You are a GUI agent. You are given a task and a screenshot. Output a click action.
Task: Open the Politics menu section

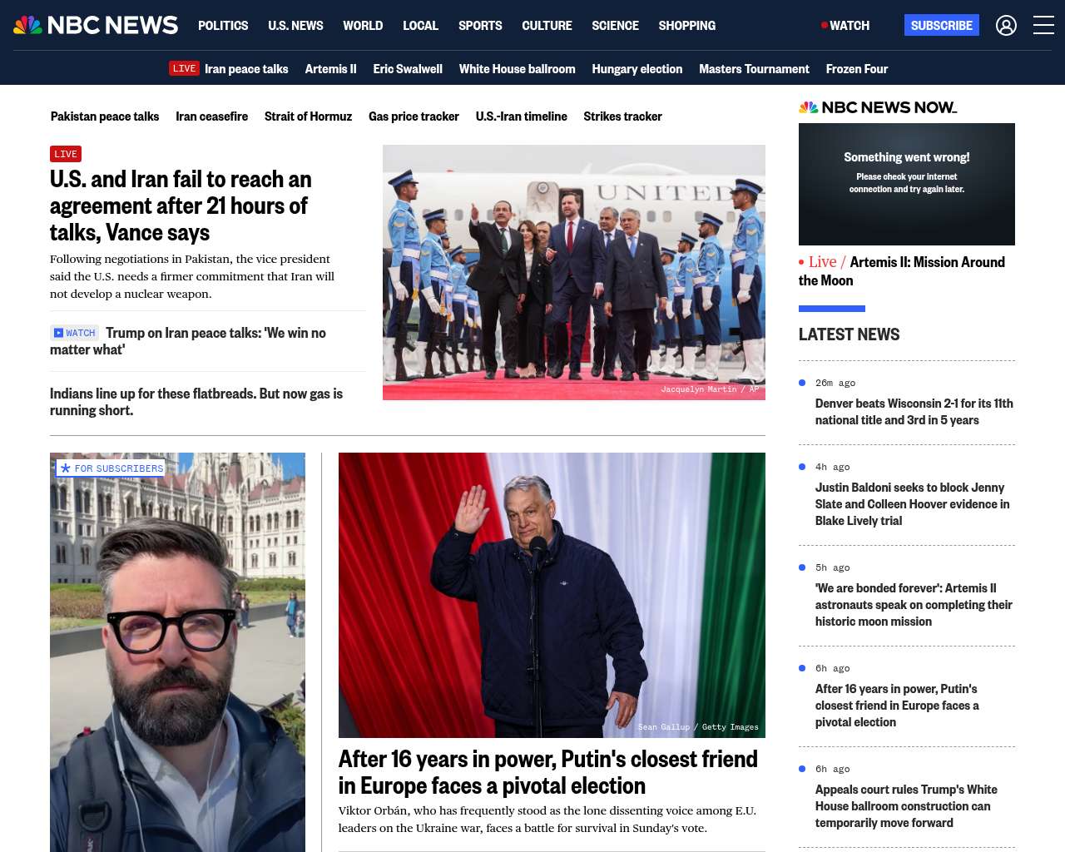click(x=223, y=26)
